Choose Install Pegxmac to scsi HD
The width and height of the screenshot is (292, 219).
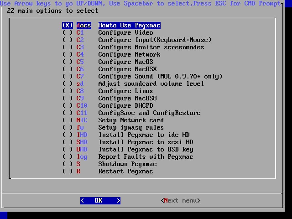[146, 142]
